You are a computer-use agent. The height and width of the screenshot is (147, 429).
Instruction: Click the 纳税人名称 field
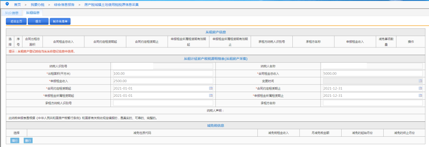tap(373, 66)
